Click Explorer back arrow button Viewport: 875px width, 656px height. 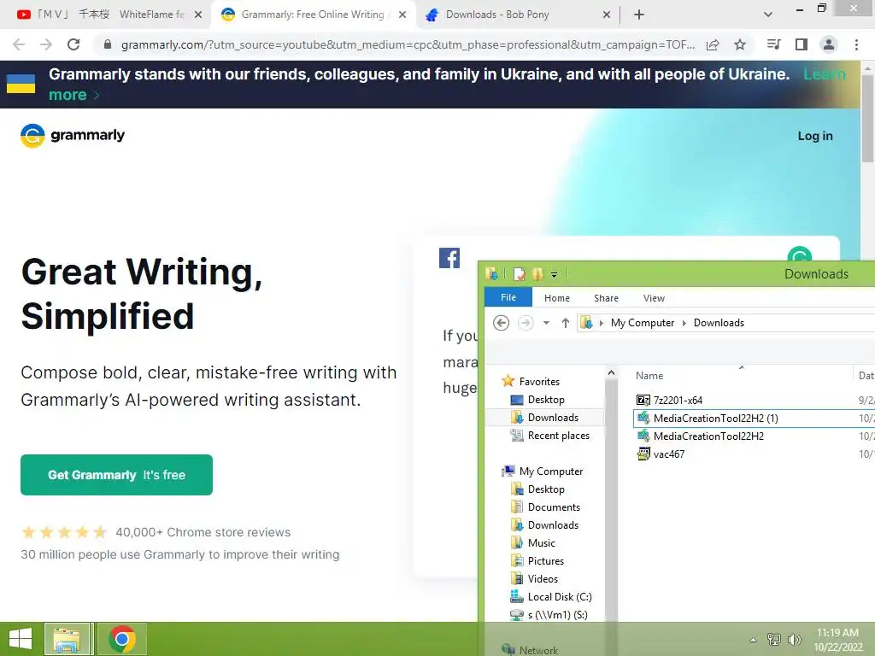(x=501, y=322)
